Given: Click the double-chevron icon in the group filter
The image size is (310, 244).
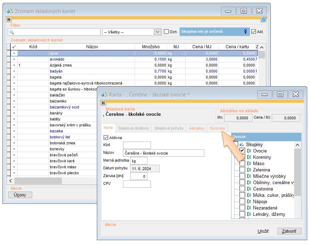Looking at the screenshot, I should point(246,32).
